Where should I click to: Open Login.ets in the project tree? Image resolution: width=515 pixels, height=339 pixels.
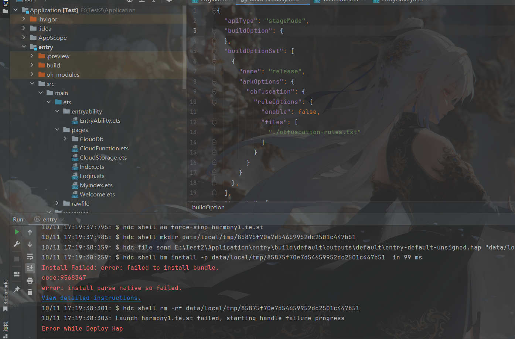[92, 176]
